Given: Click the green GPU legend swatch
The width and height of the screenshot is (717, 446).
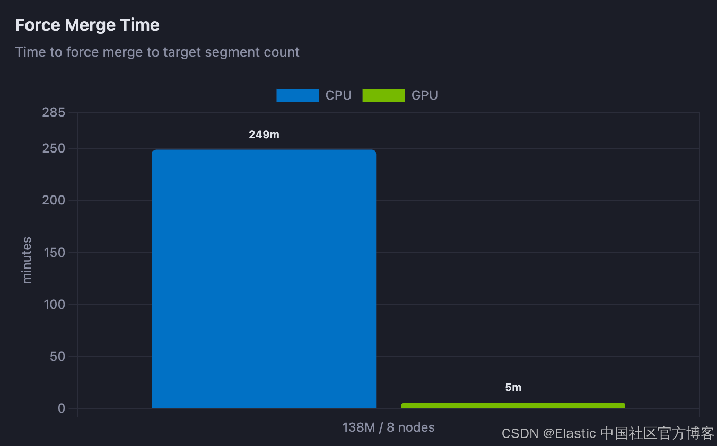Looking at the screenshot, I should (383, 95).
